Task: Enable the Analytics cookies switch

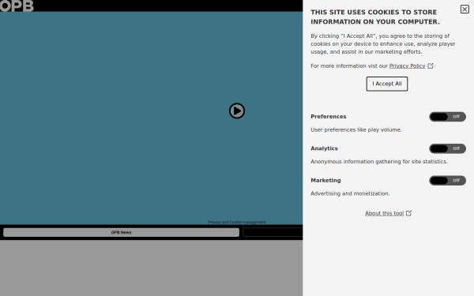Action: click(447, 148)
